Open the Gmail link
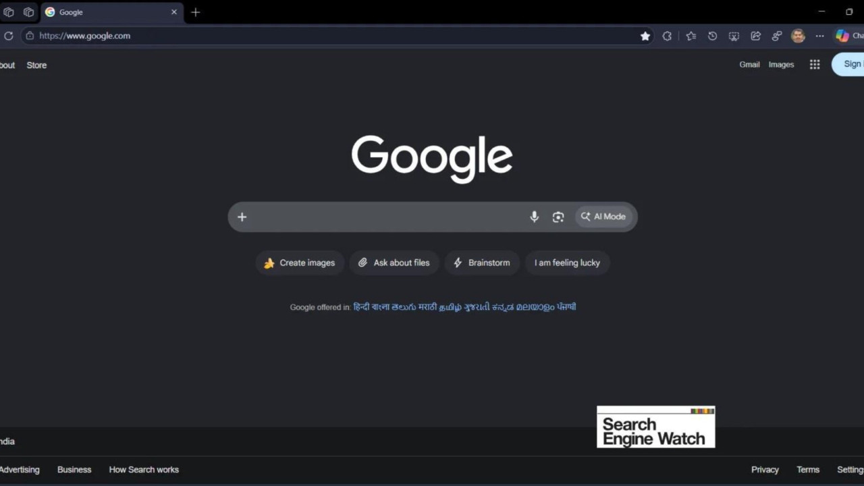 pos(749,65)
